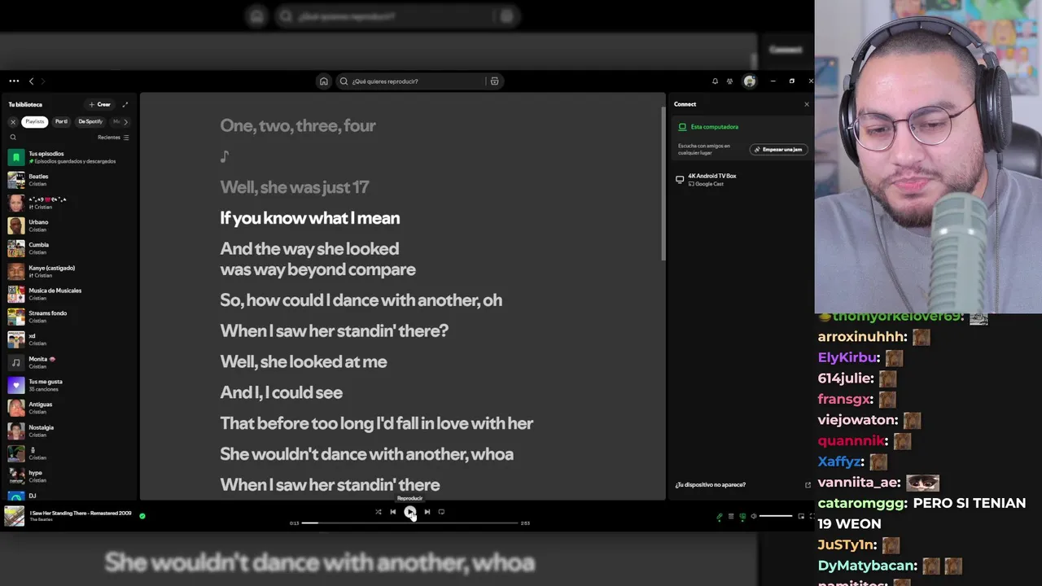Screen dimensions: 1042x586
Task: Skip to next track
Action: coord(427,512)
